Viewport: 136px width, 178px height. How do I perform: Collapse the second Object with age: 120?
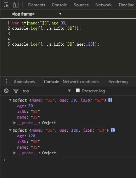tap(10, 130)
